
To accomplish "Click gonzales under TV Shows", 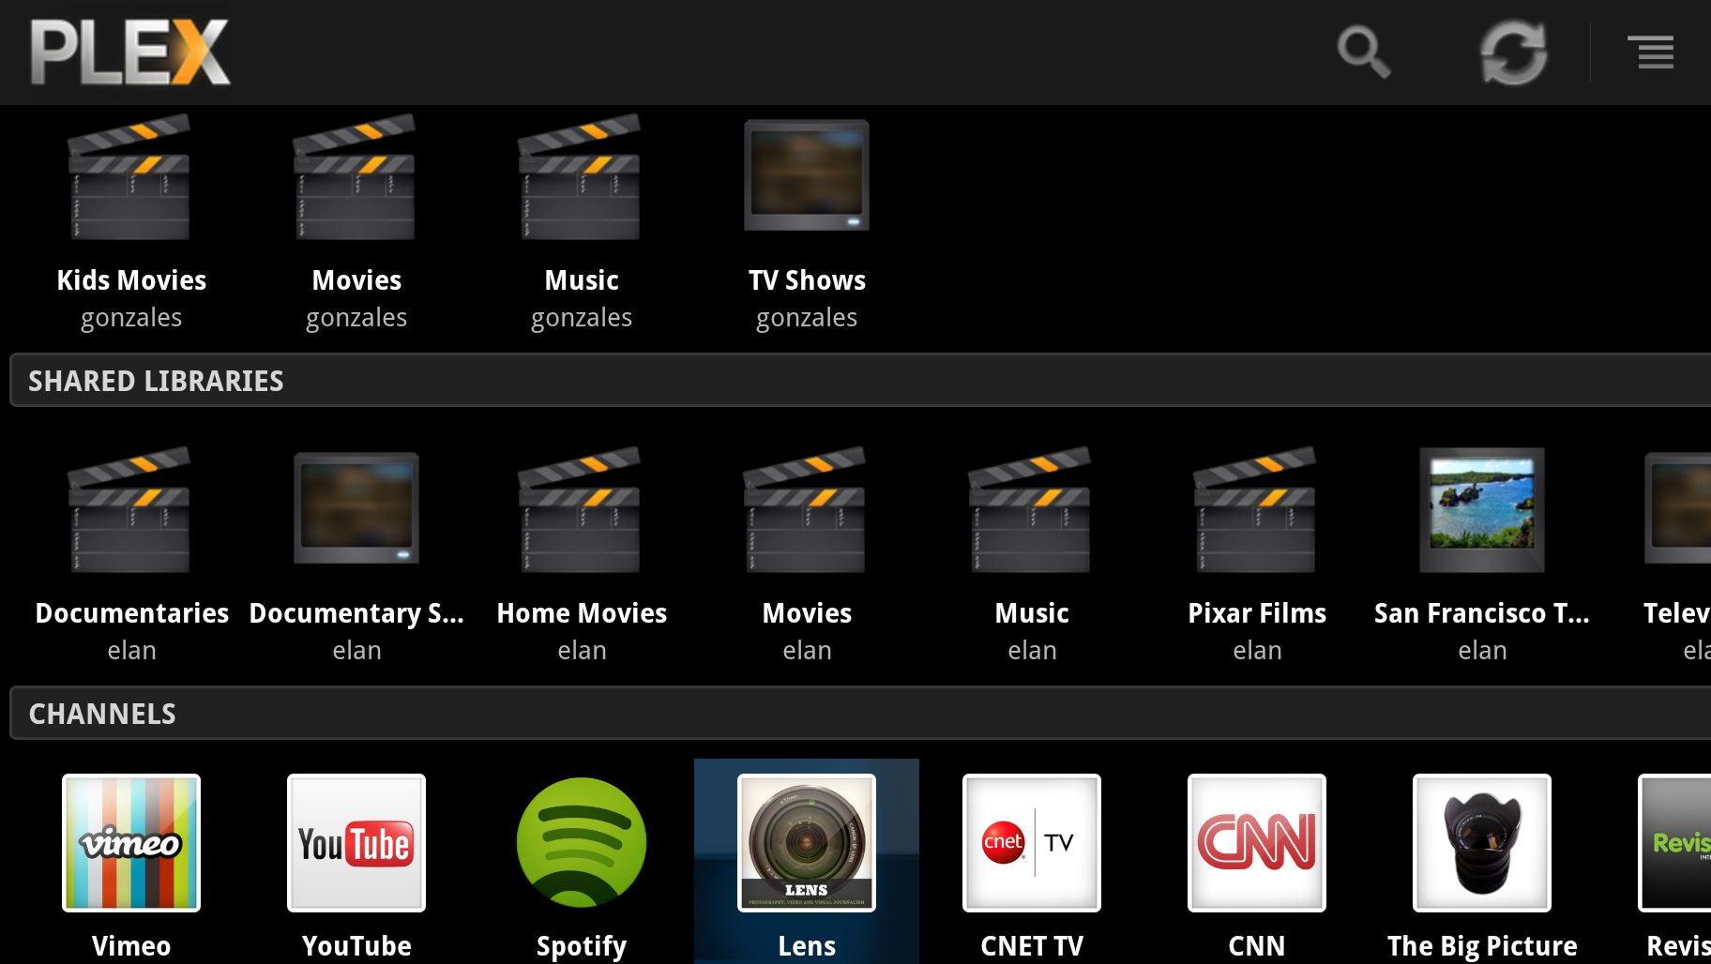I will coord(807,319).
